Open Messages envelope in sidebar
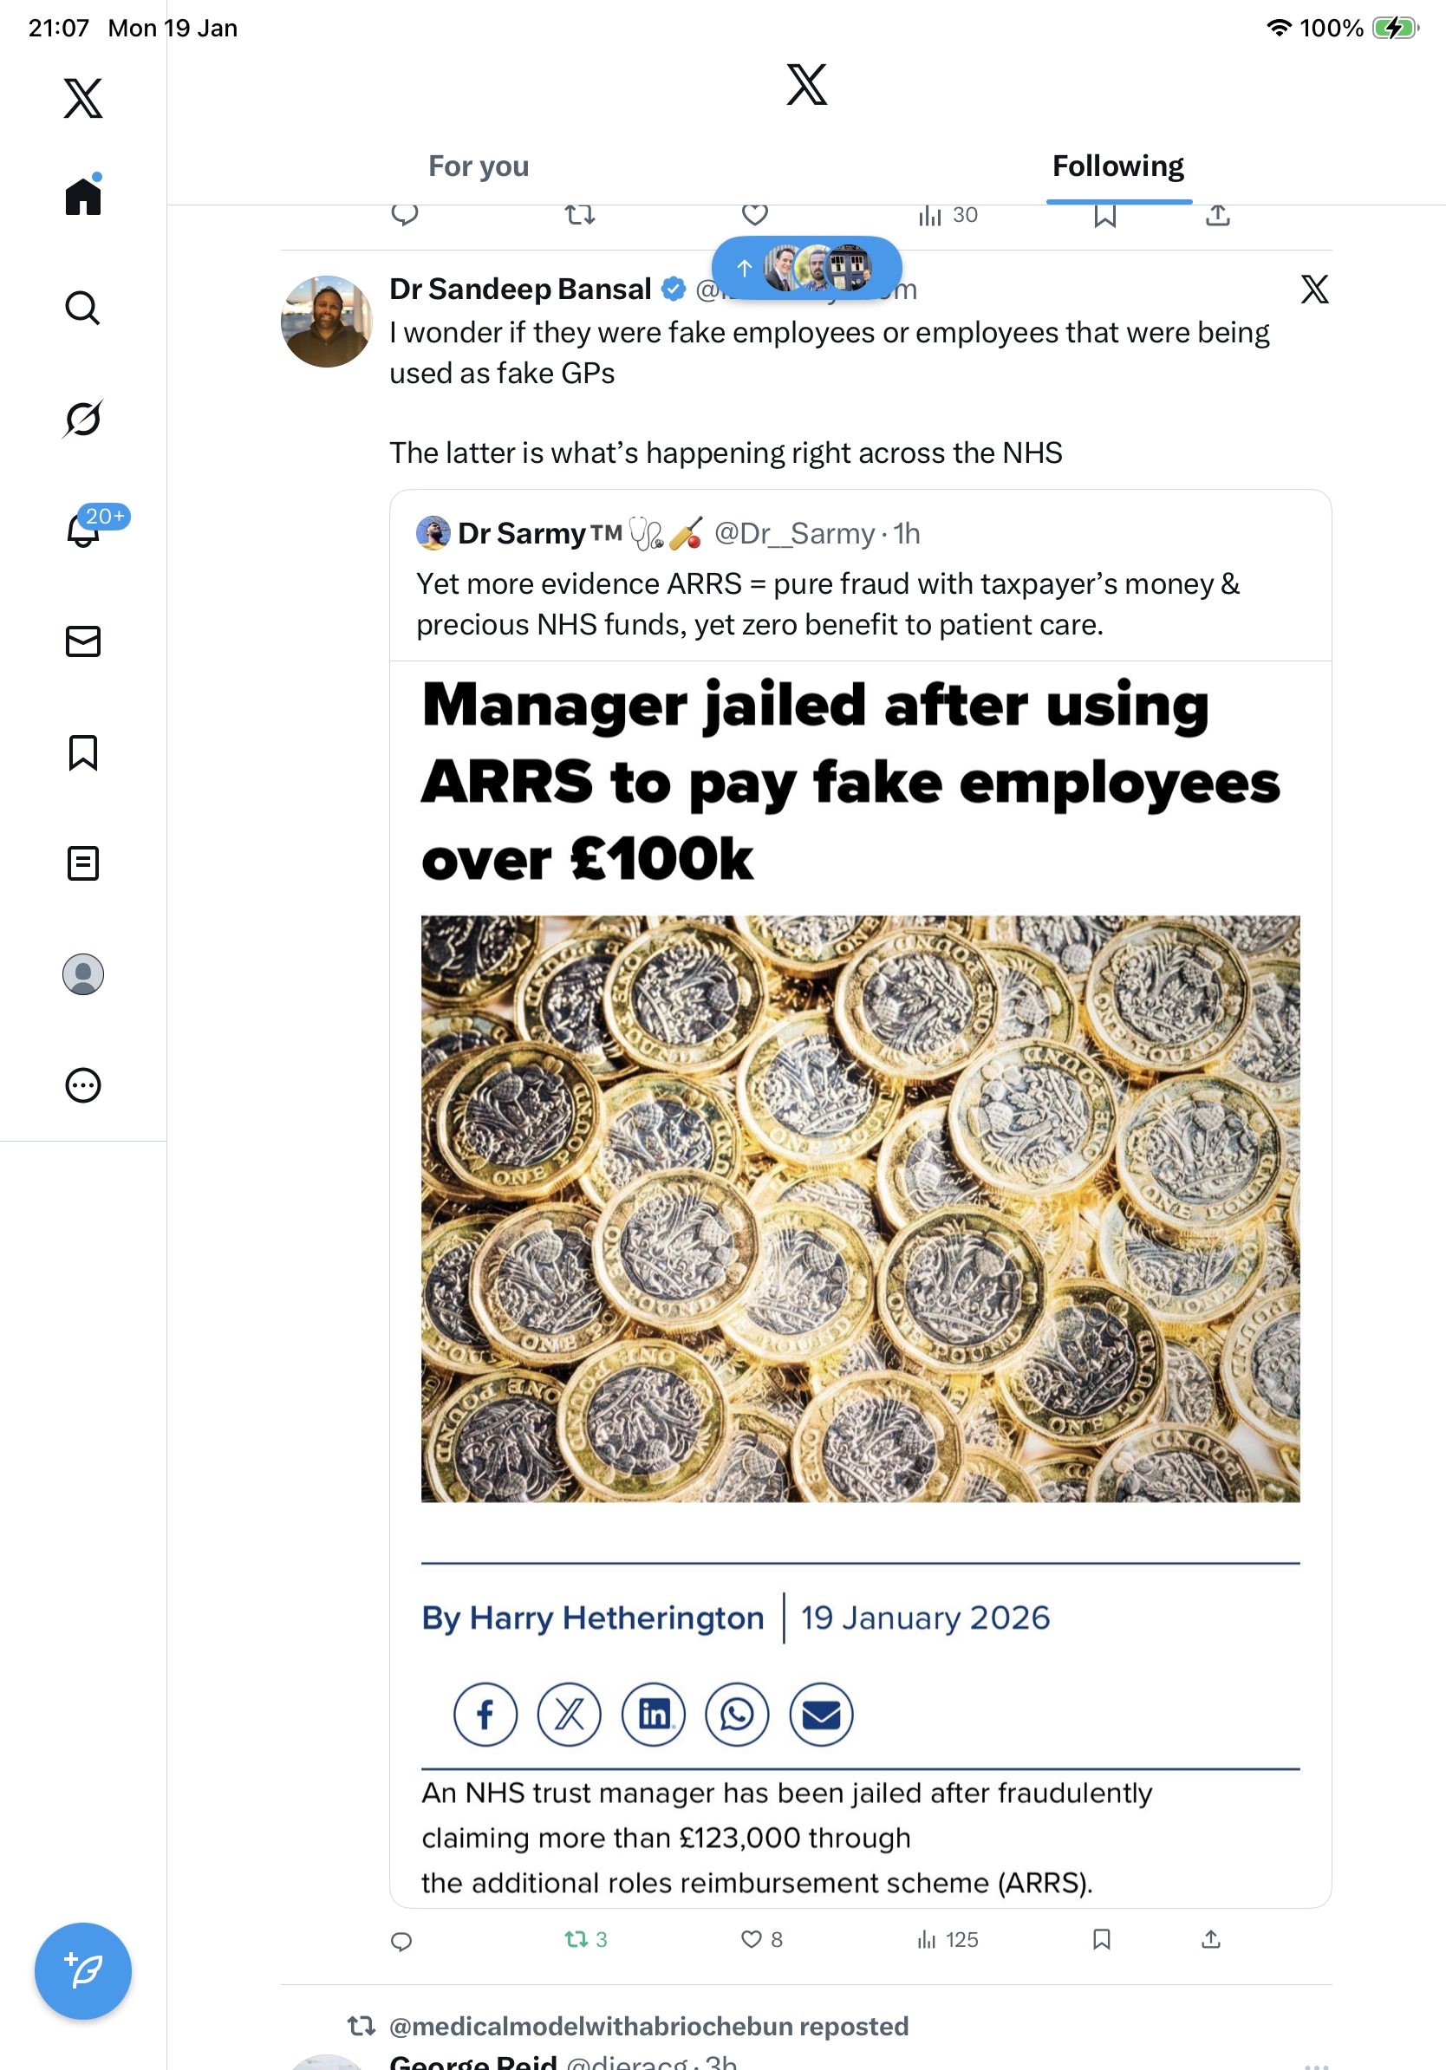This screenshot has width=1446, height=2070. [x=83, y=642]
